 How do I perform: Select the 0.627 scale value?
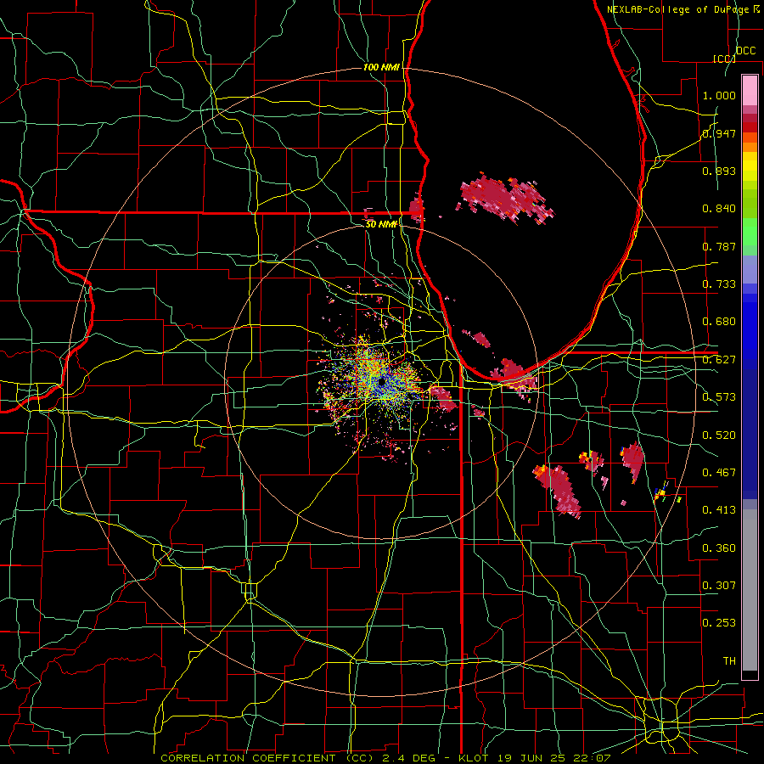(719, 360)
